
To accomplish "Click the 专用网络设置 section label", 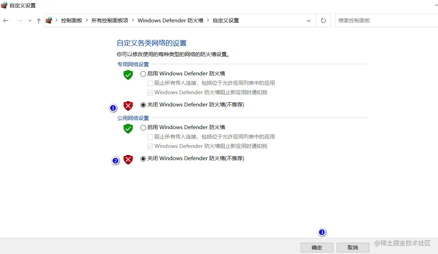I will coord(133,64).
